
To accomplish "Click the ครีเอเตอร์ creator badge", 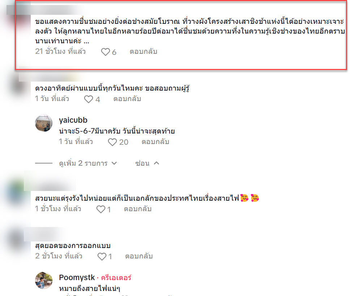I will (116, 278).
